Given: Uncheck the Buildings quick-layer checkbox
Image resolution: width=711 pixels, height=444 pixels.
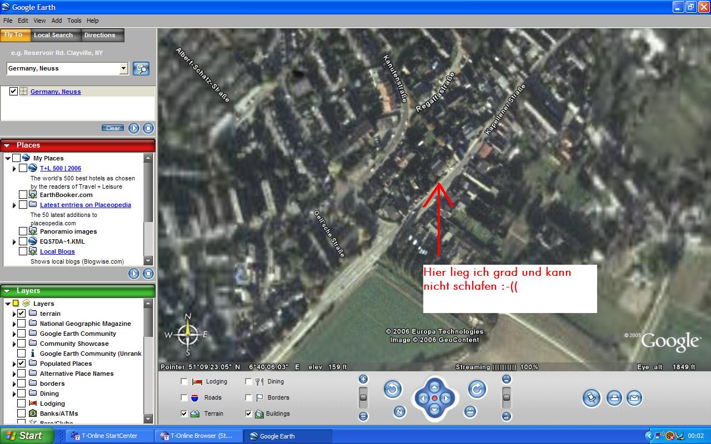Looking at the screenshot, I should click(248, 413).
